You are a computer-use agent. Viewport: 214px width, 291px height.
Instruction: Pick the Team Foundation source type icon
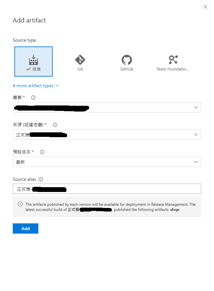click(x=173, y=60)
